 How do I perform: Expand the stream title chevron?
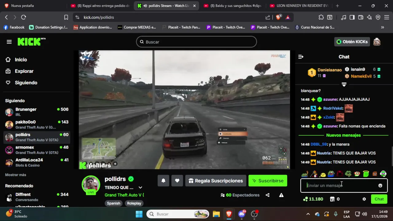[140, 188]
